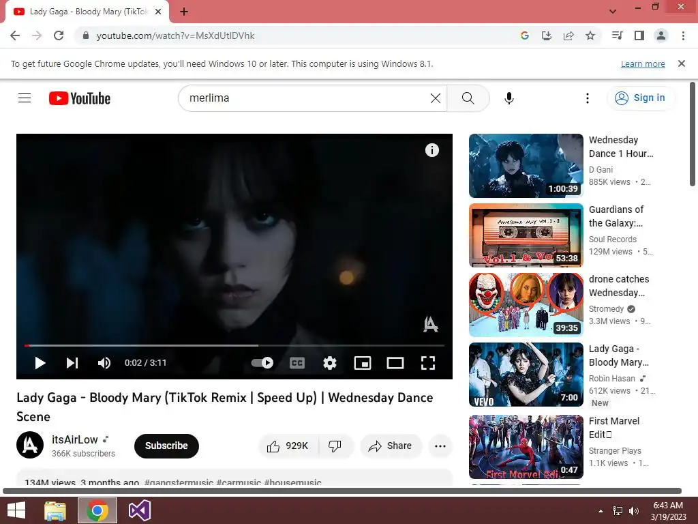Open tab search chevron

point(613,12)
